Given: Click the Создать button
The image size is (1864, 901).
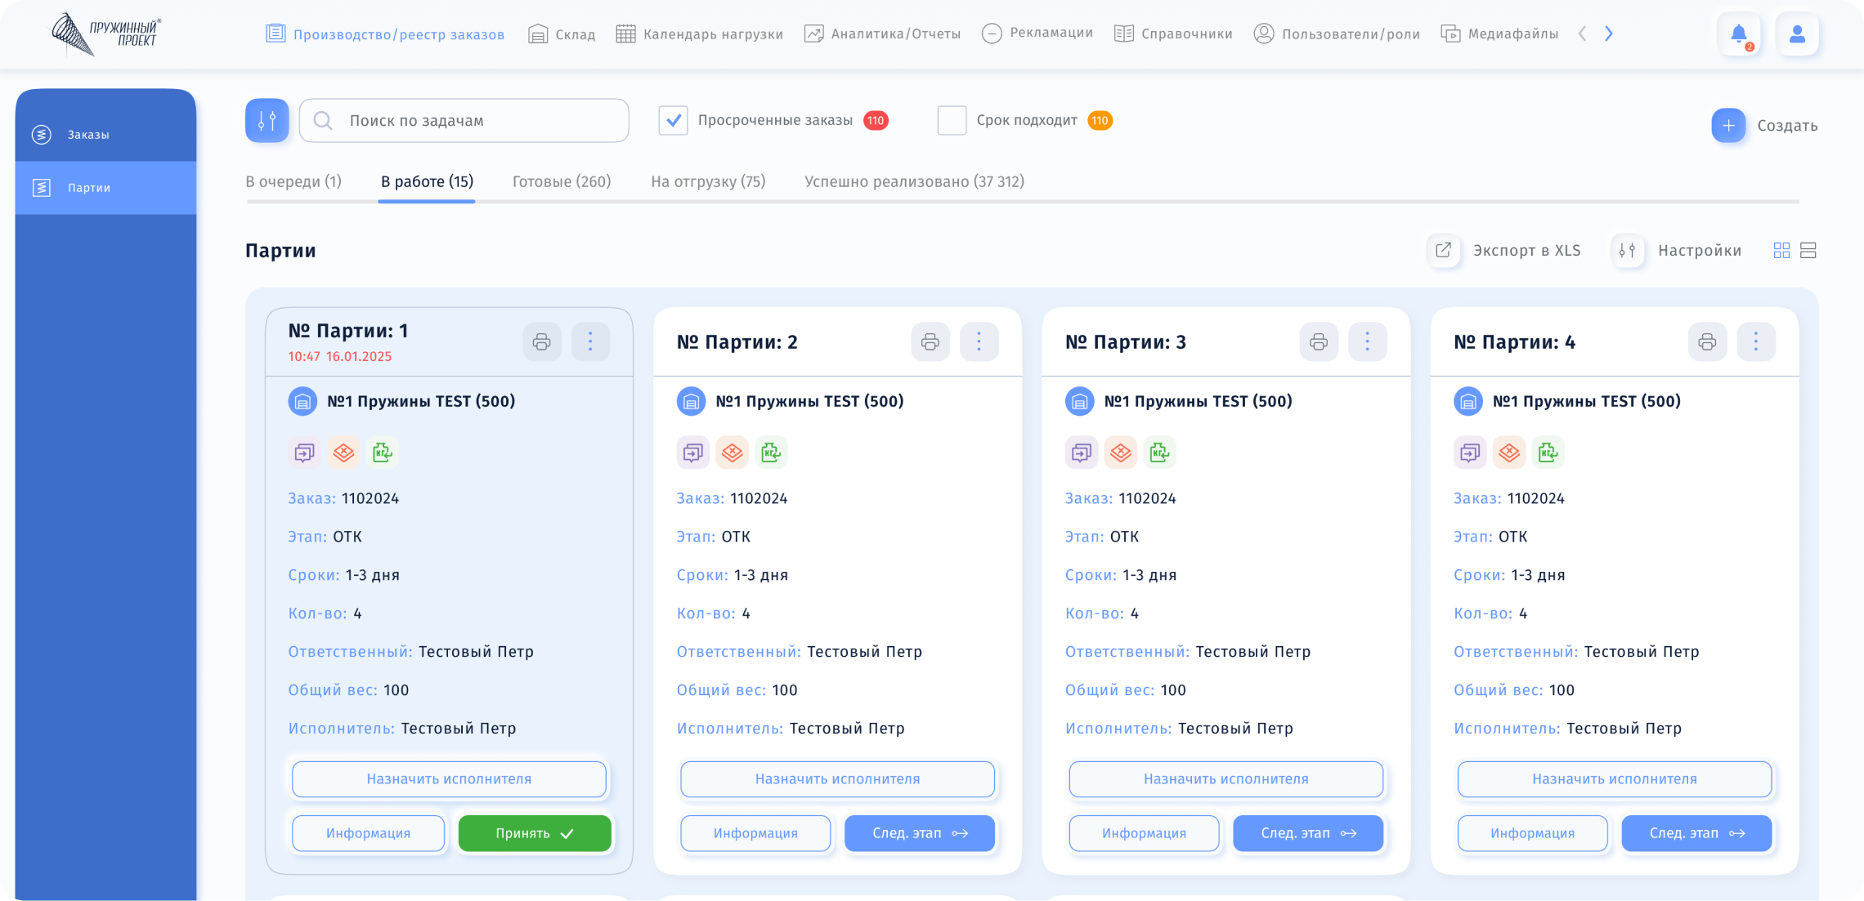Looking at the screenshot, I should click(x=1764, y=126).
